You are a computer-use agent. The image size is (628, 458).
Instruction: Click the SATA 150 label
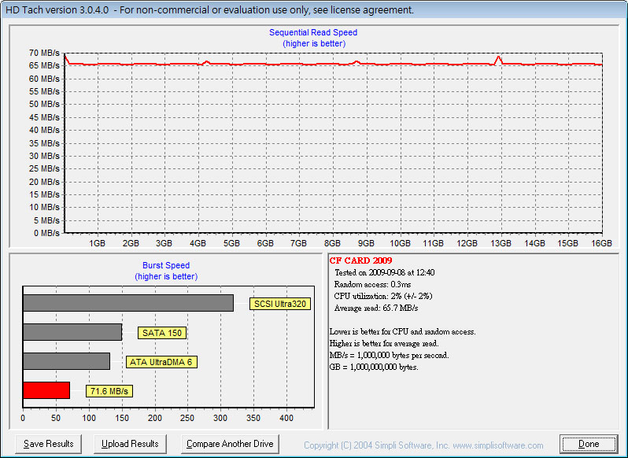coord(162,333)
